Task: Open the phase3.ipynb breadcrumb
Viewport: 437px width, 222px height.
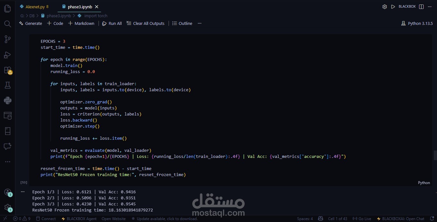Action: click(x=56, y=16)
